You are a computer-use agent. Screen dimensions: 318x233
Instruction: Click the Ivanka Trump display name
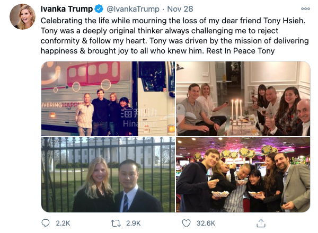coord(67,9)
